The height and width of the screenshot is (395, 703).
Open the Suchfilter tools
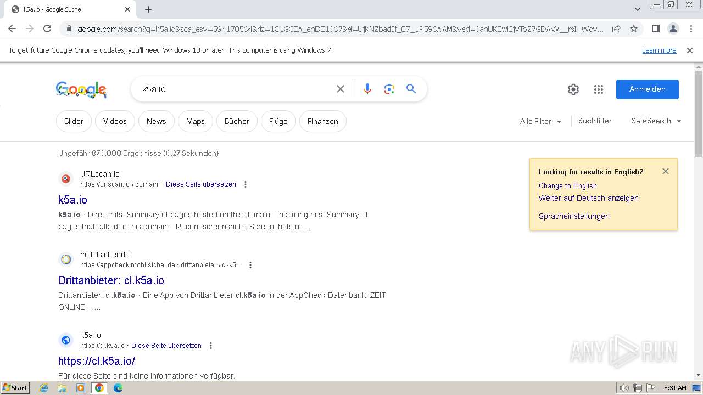(595, 121)
